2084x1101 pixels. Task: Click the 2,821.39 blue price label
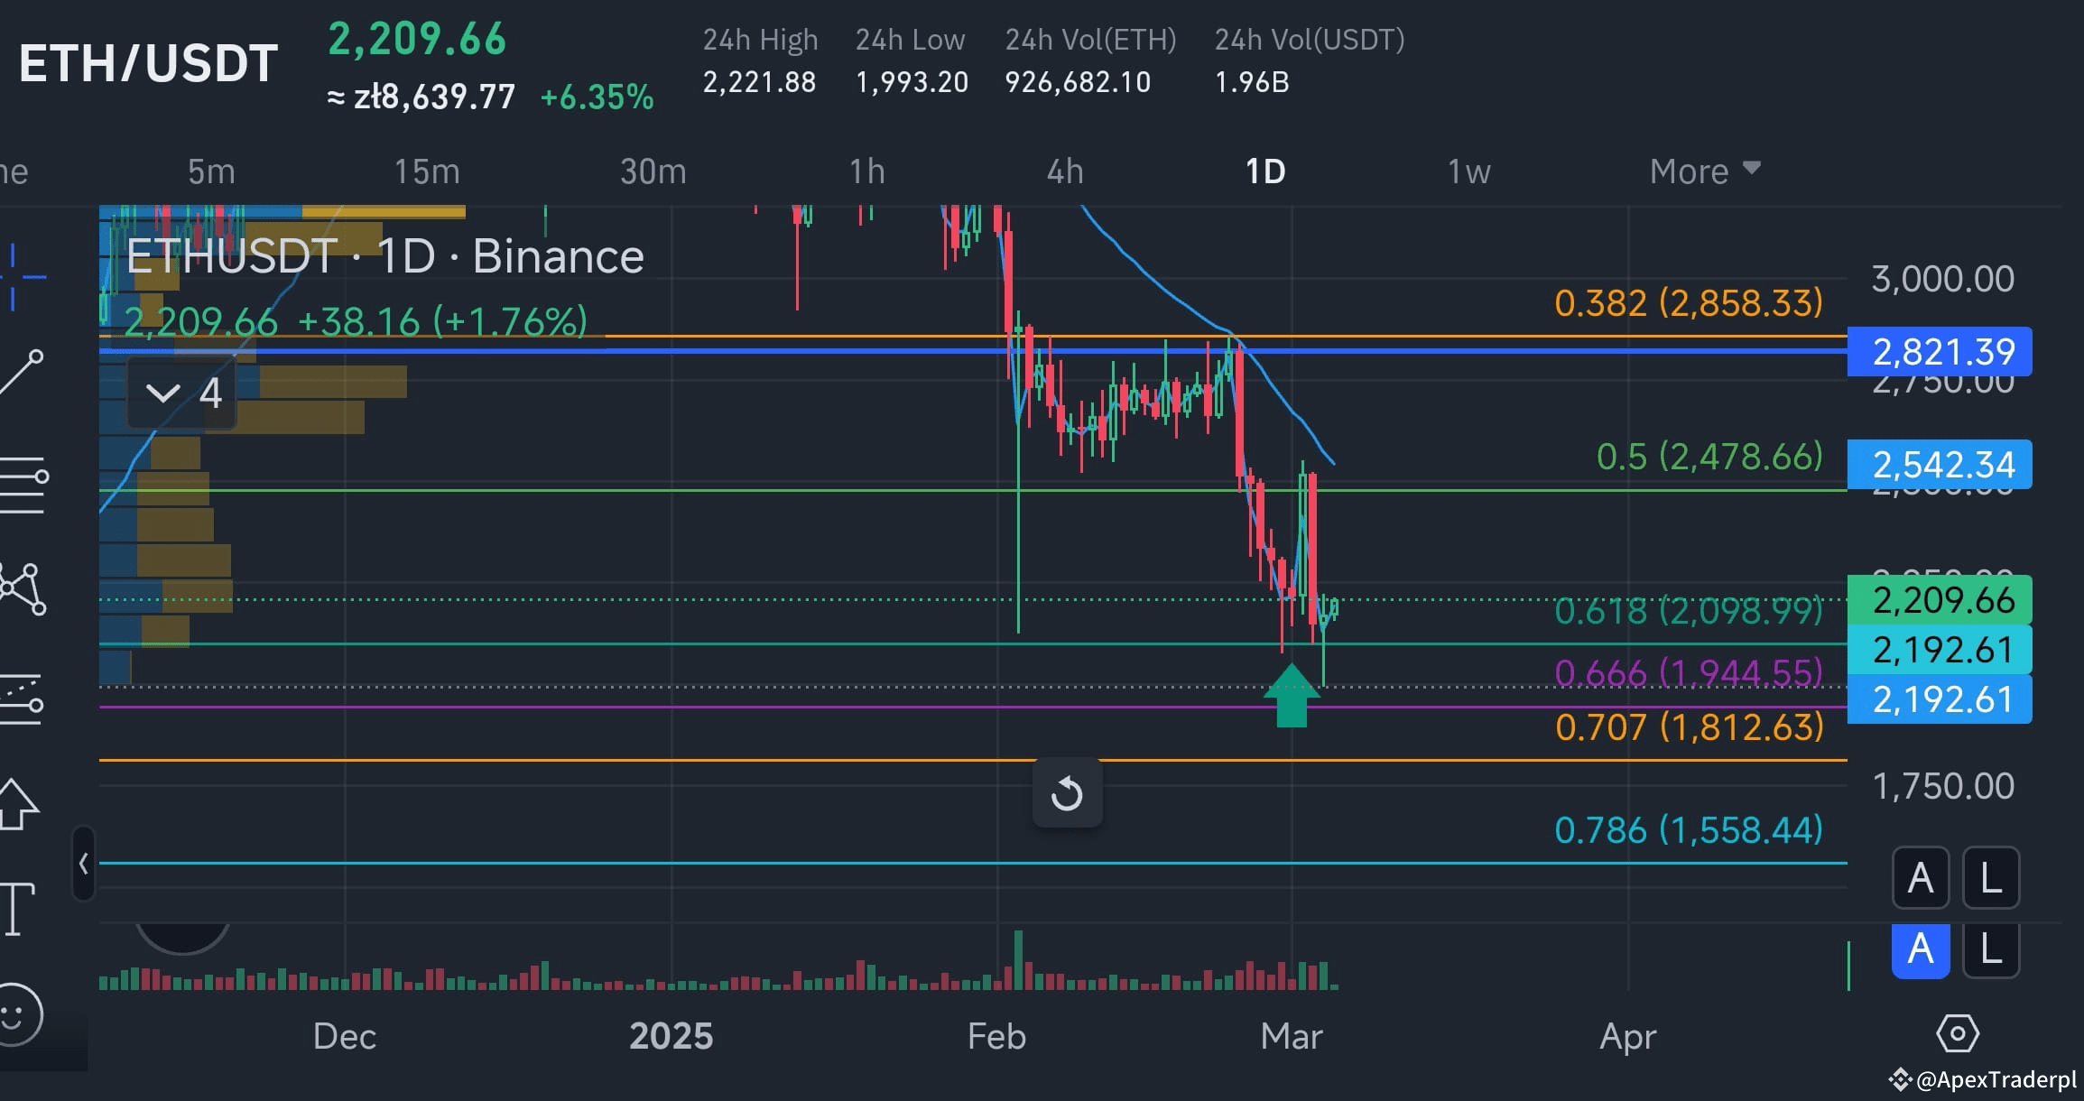point(1940,352)
